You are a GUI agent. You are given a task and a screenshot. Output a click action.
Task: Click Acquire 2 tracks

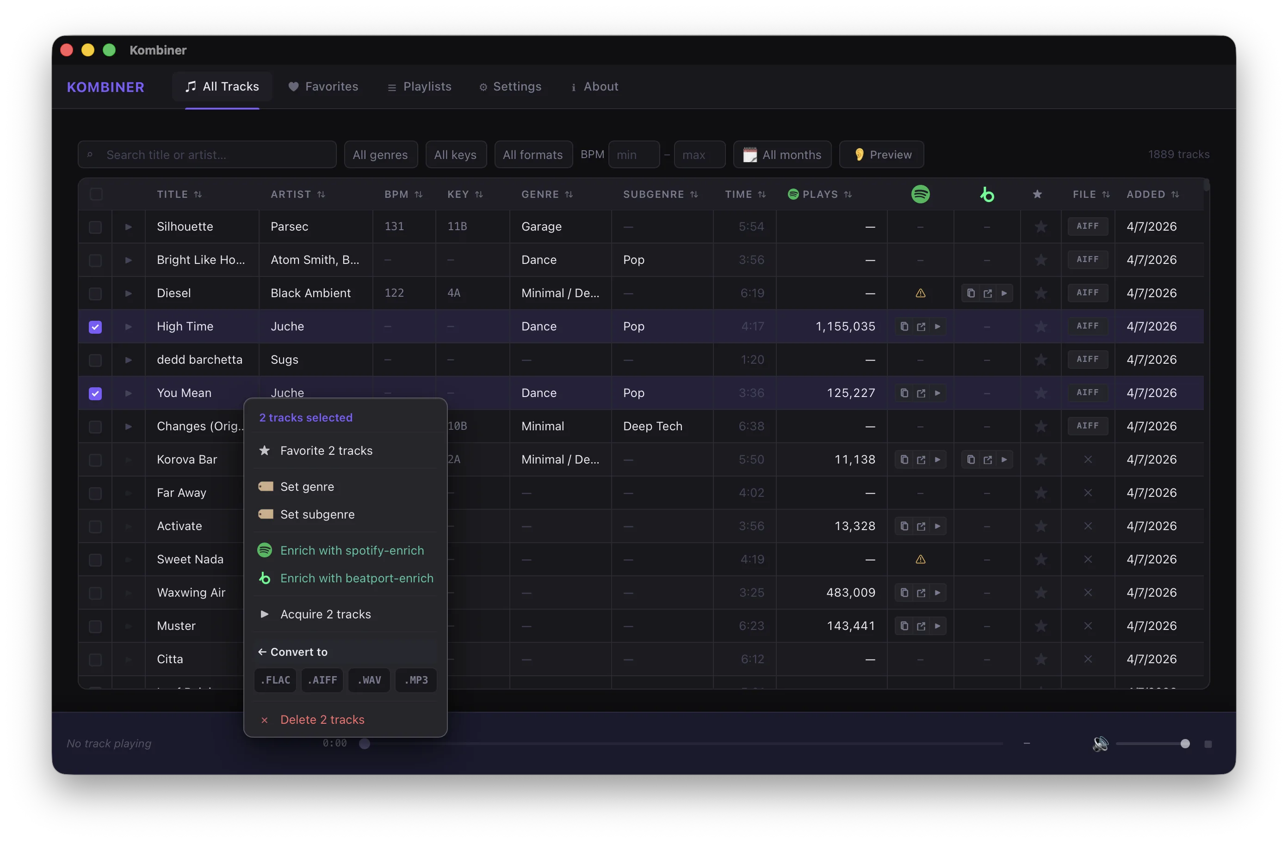point(345,614)
